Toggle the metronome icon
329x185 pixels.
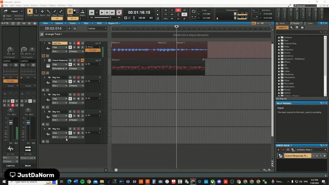158,18
